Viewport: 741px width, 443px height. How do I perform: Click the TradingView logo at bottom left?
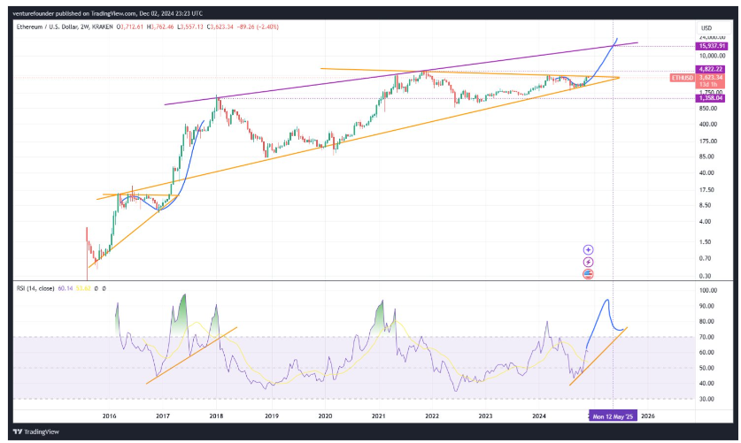pos(36,432)
